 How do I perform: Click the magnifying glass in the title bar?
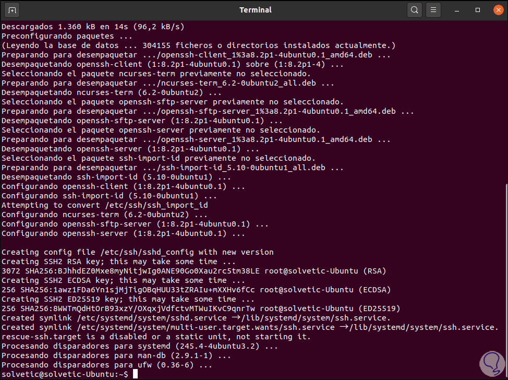414,9
